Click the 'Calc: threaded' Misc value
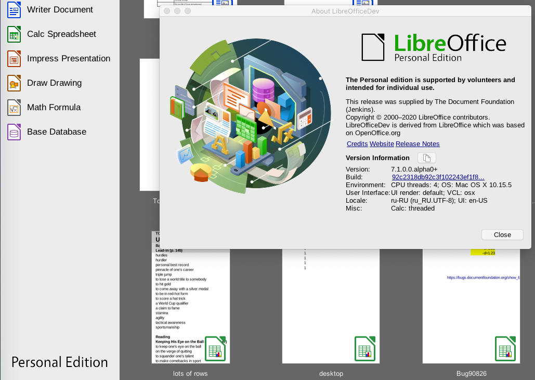Image resolution: width=535 pixels, height=380 pixels. tap(413, 208)
